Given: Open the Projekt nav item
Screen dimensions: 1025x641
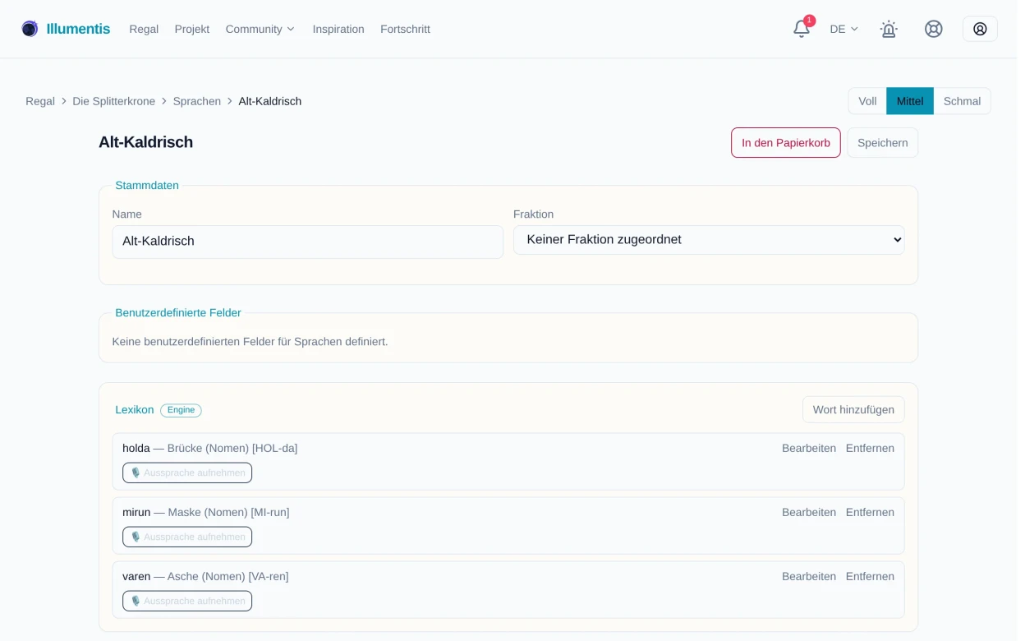Looking at the screenshot, I should [x=192, y=29].
